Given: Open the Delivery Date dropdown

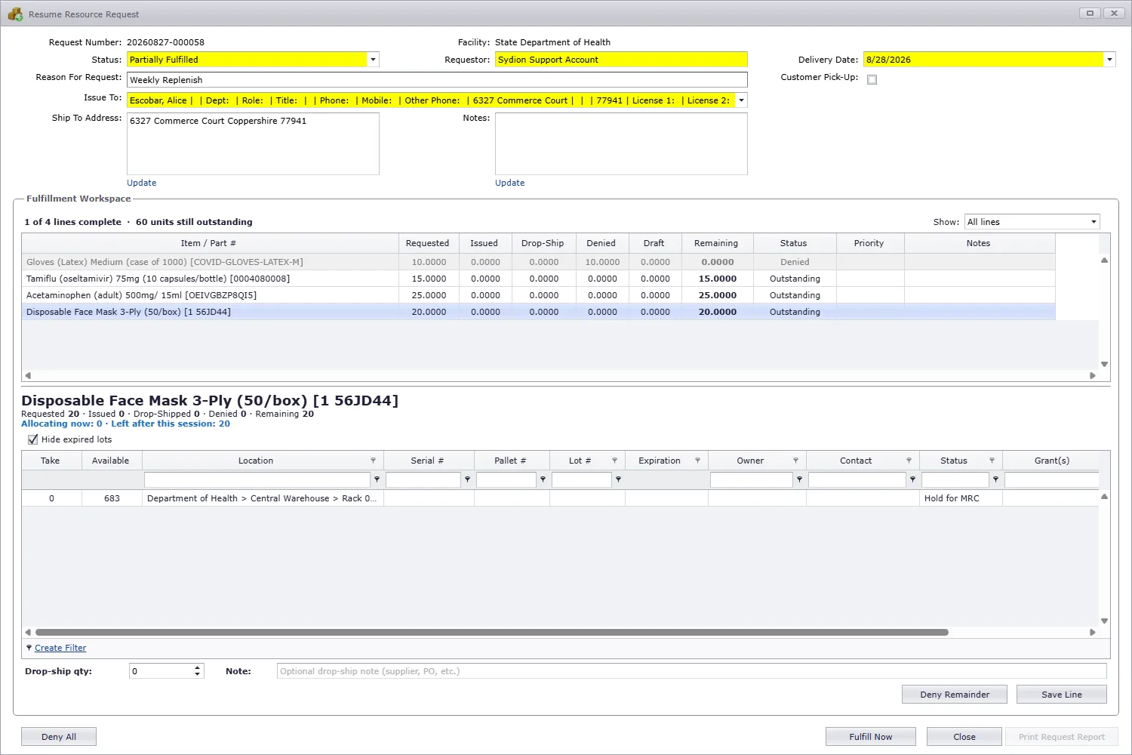Looking at the screenshot, I should pyautogui.click(x=1109, y=60).
